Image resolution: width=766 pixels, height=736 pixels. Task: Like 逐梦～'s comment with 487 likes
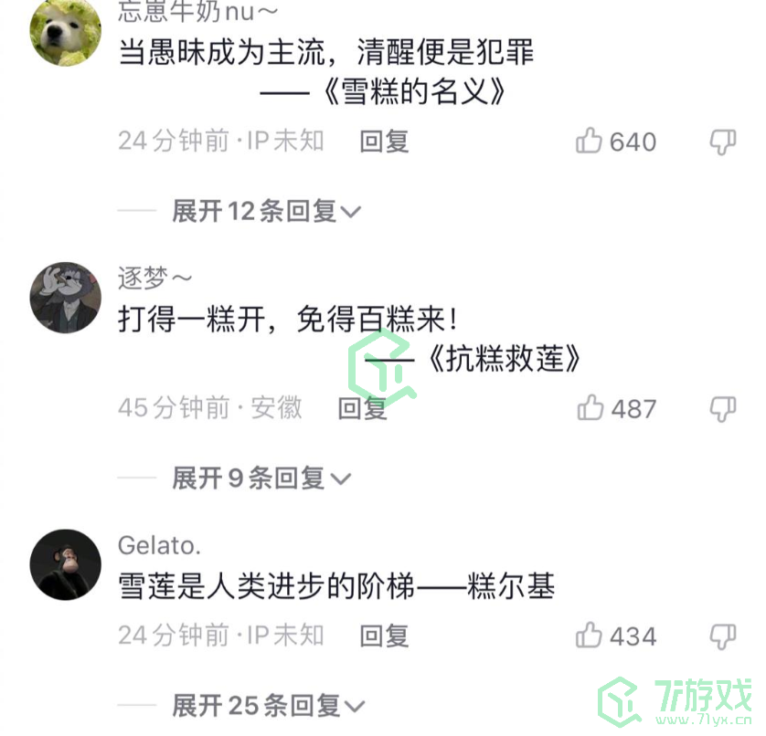590,407
